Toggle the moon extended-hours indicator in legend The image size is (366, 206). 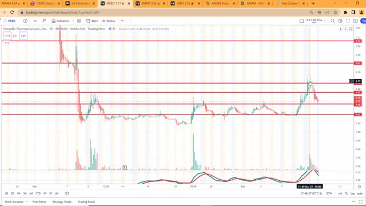[110, 29]
